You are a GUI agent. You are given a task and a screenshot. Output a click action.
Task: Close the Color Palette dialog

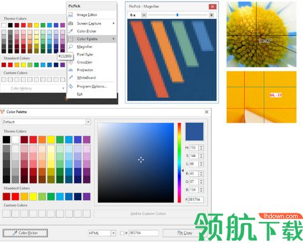[x=207, y=112]
